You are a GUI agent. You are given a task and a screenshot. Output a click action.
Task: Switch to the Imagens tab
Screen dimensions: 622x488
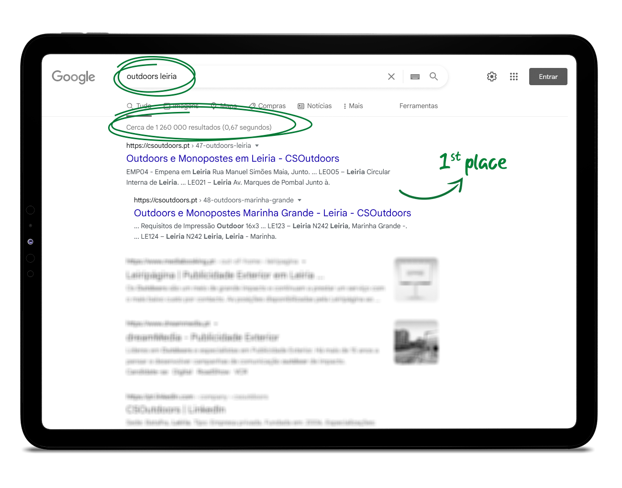(181, 106)
